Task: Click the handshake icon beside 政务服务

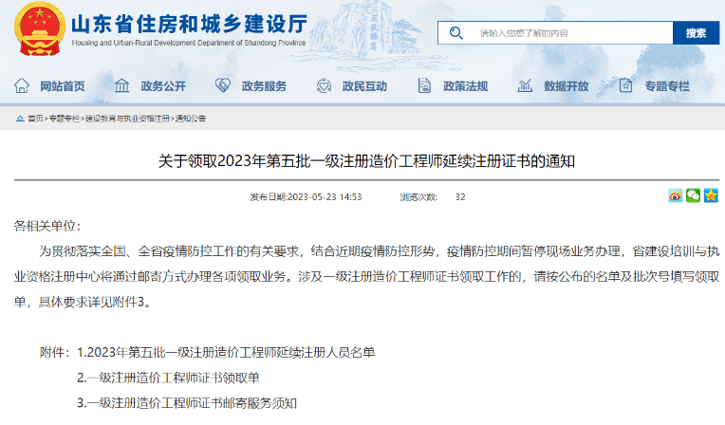Action: 223,86
